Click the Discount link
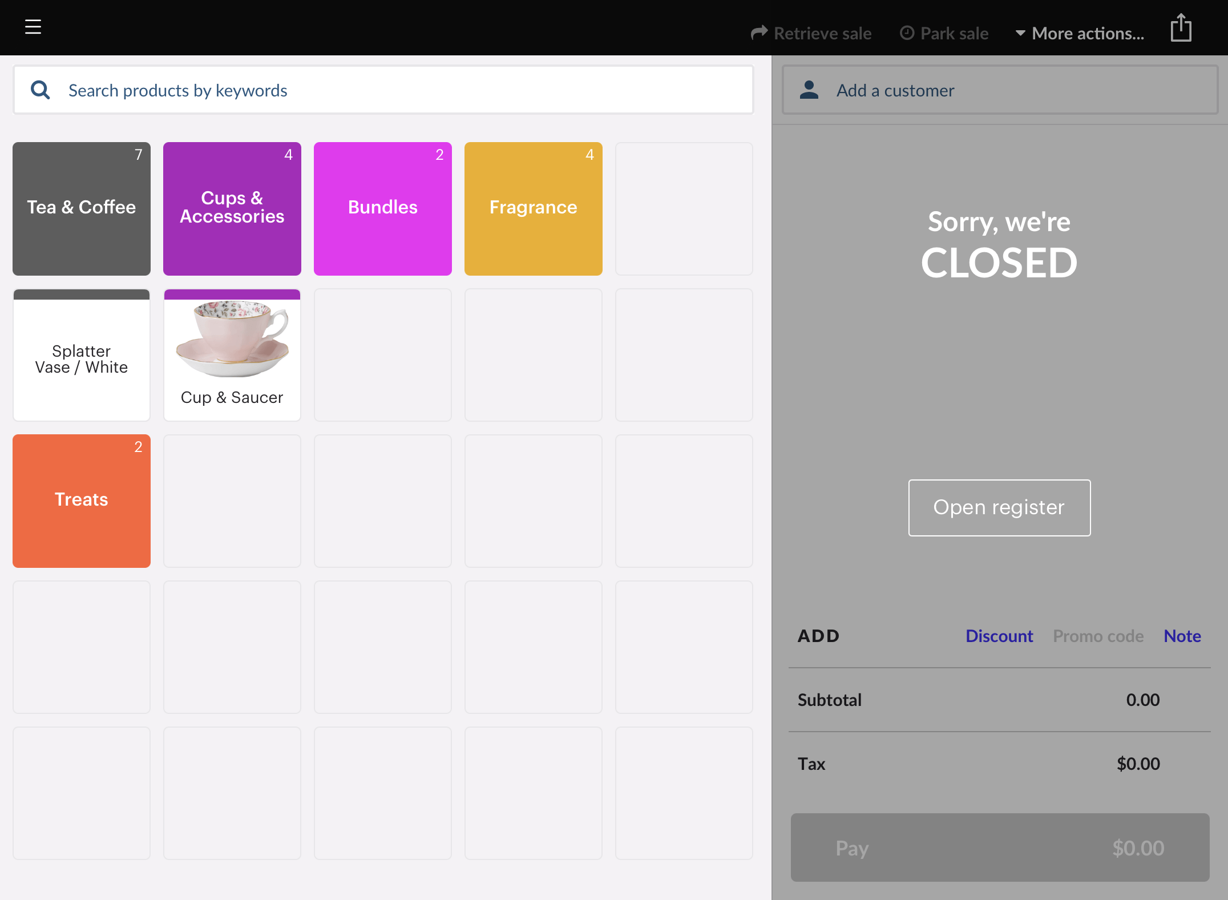Viewport: 1228px width, 900px height. [x=999, y=636]
